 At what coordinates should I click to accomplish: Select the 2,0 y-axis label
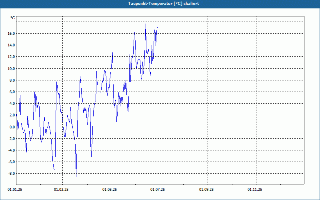pyautogui.click(x=12, y=115)
